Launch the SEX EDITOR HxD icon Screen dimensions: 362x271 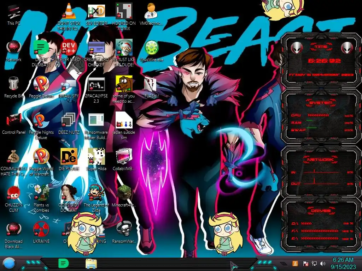97,11
